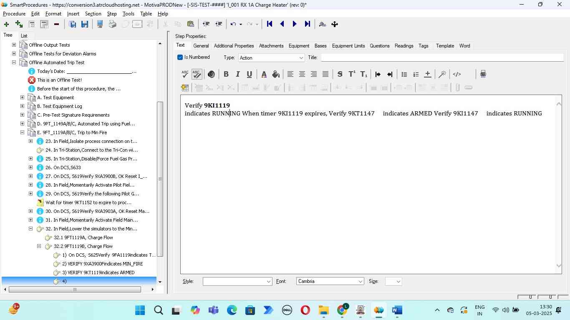Toggle spell-check-as-you-type button
This screenshot has height=320, width=570.
tap(197, 74)
